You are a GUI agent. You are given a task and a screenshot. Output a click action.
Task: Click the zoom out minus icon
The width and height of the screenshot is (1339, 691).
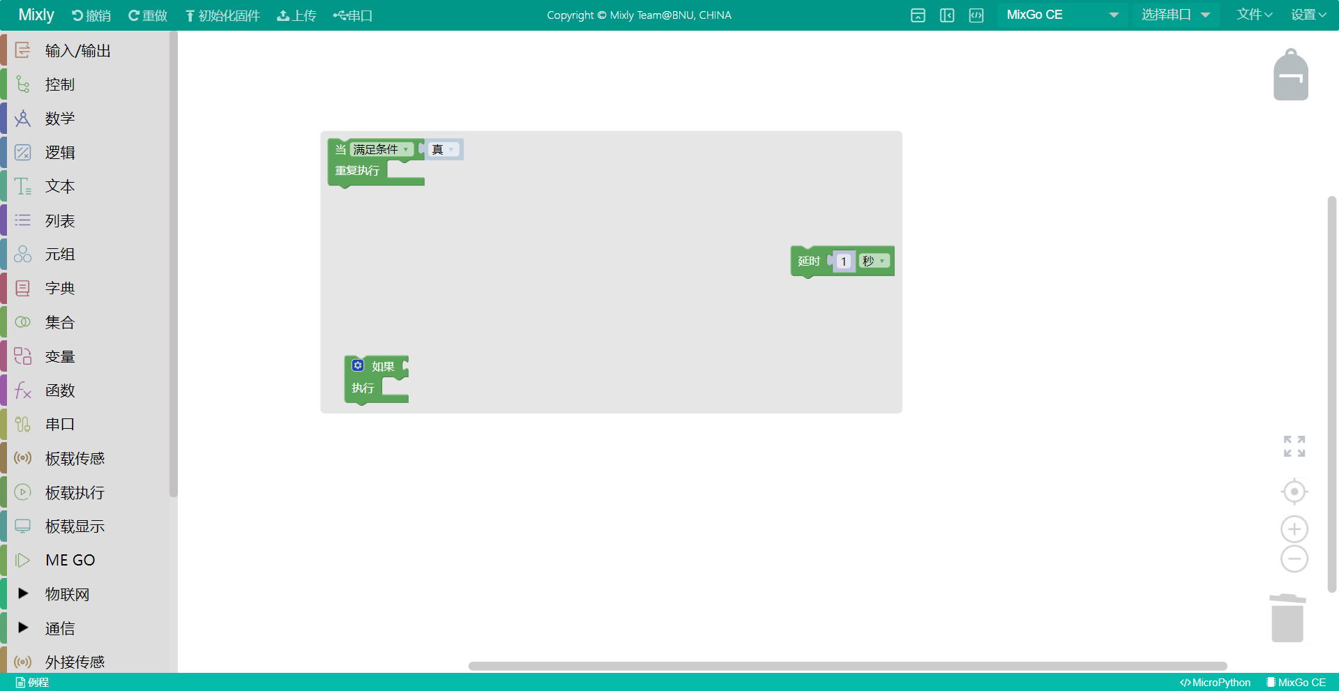tap(1294, 559)
